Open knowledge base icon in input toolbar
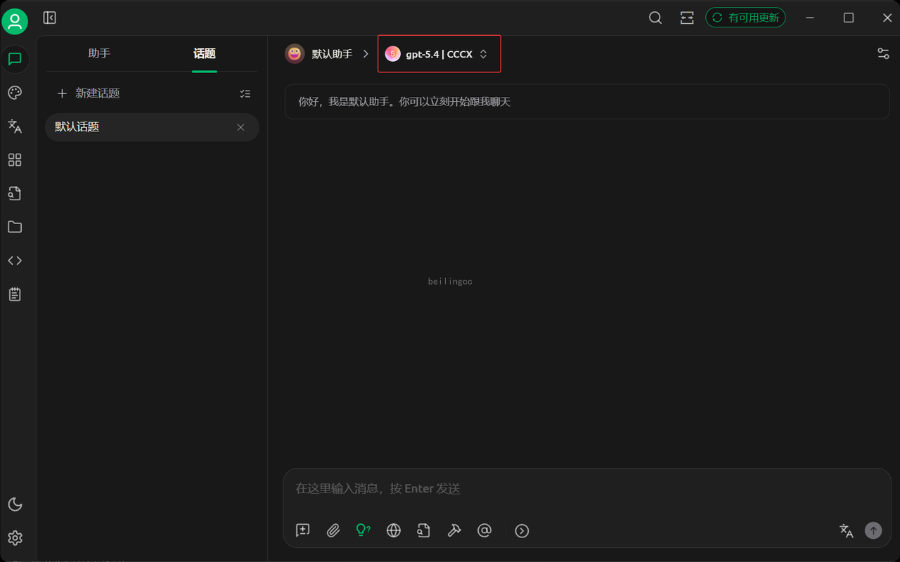Screen dimensions: 900x562 point(423,530)
